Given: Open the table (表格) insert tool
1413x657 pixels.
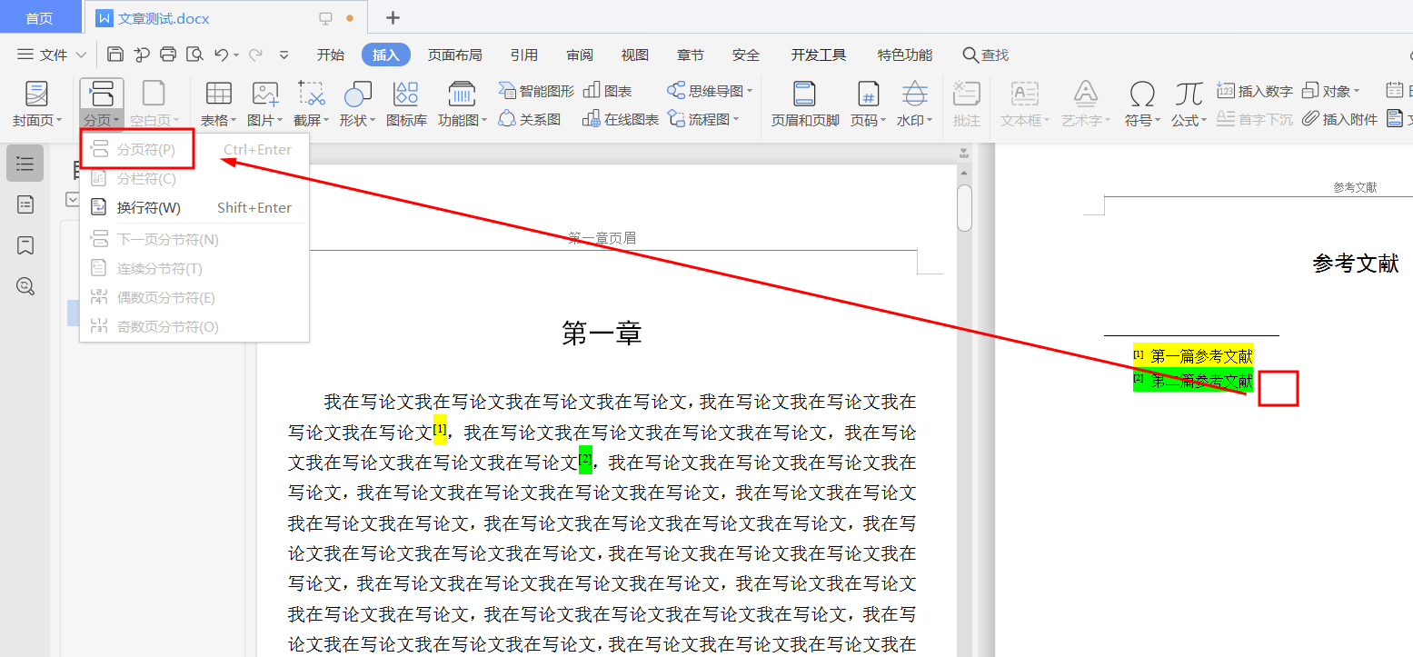Looking at the screenshot, I should (x=218, y=103).
